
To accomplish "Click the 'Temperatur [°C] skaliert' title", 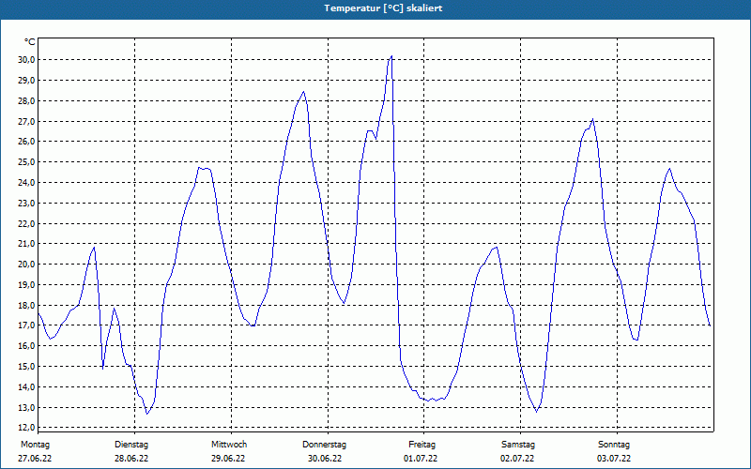I will coord(383,8).
